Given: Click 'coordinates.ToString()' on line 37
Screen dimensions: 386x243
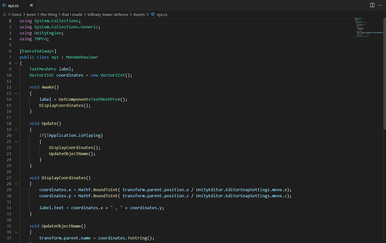Looking at the screenshot, I should [x=125, y=238].
